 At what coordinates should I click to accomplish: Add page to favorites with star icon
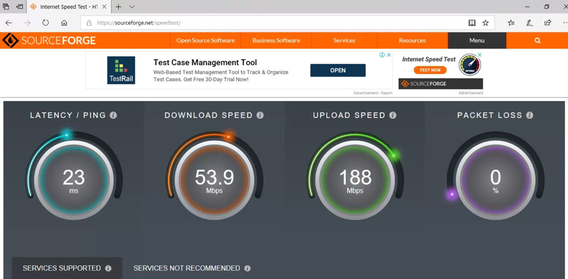click(x=486, y=23)
